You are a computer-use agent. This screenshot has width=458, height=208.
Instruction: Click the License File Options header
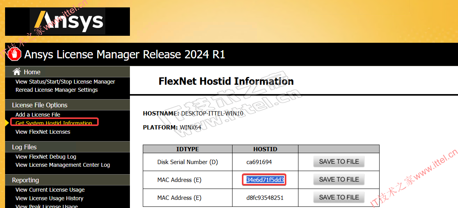coord(67,105)
